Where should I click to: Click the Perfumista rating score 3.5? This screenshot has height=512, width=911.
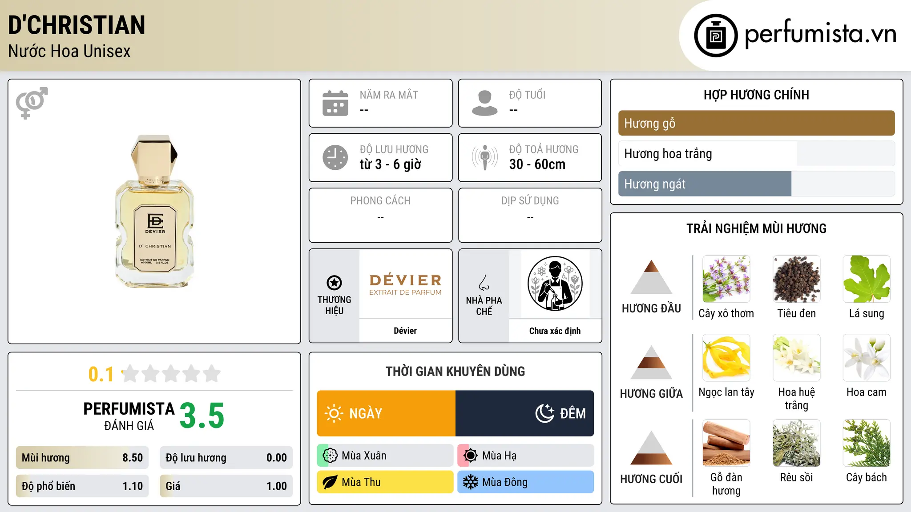click(x=202, y=416)
